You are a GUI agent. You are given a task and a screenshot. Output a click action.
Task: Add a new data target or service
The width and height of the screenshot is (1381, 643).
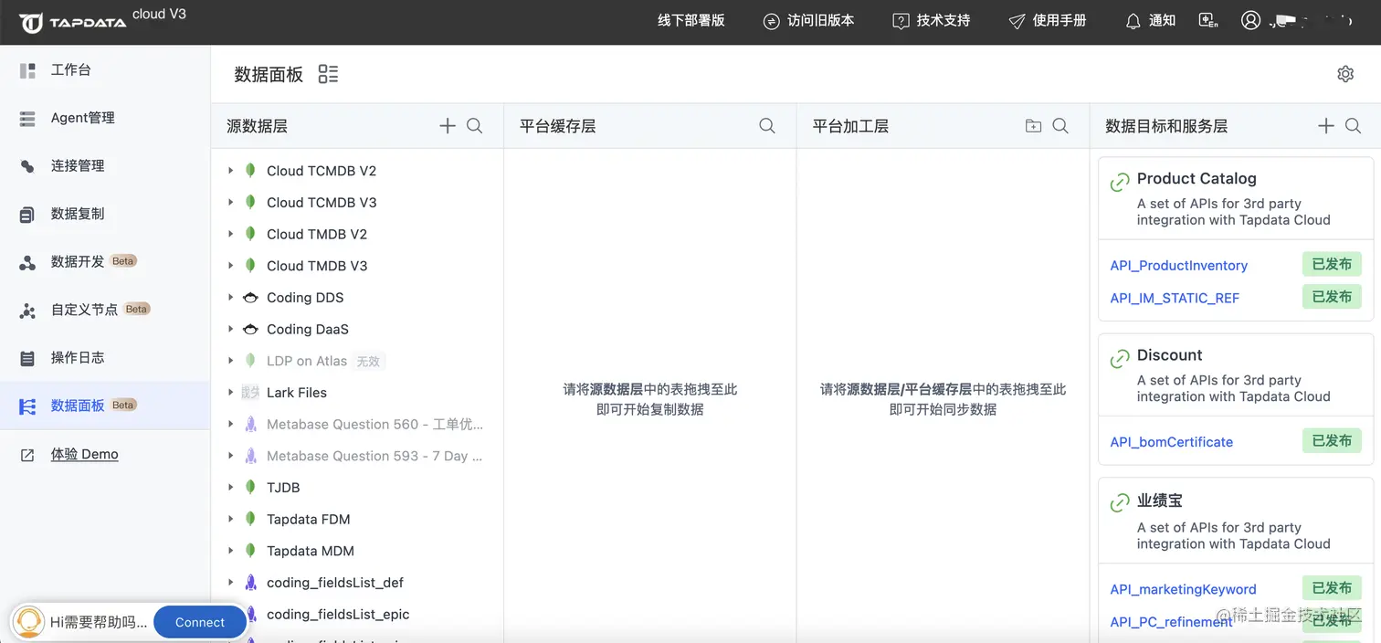coord(1326,126)
